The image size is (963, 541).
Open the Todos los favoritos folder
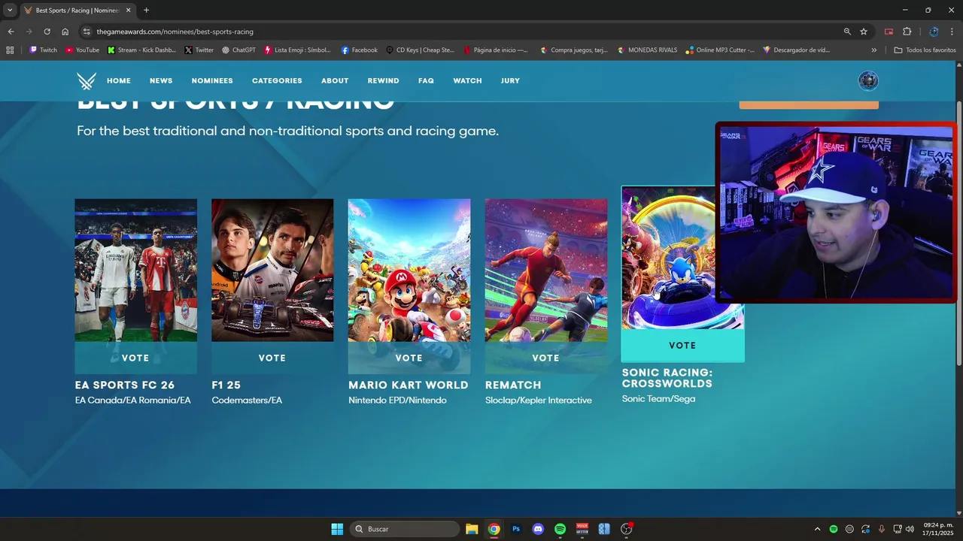(925, 50)
